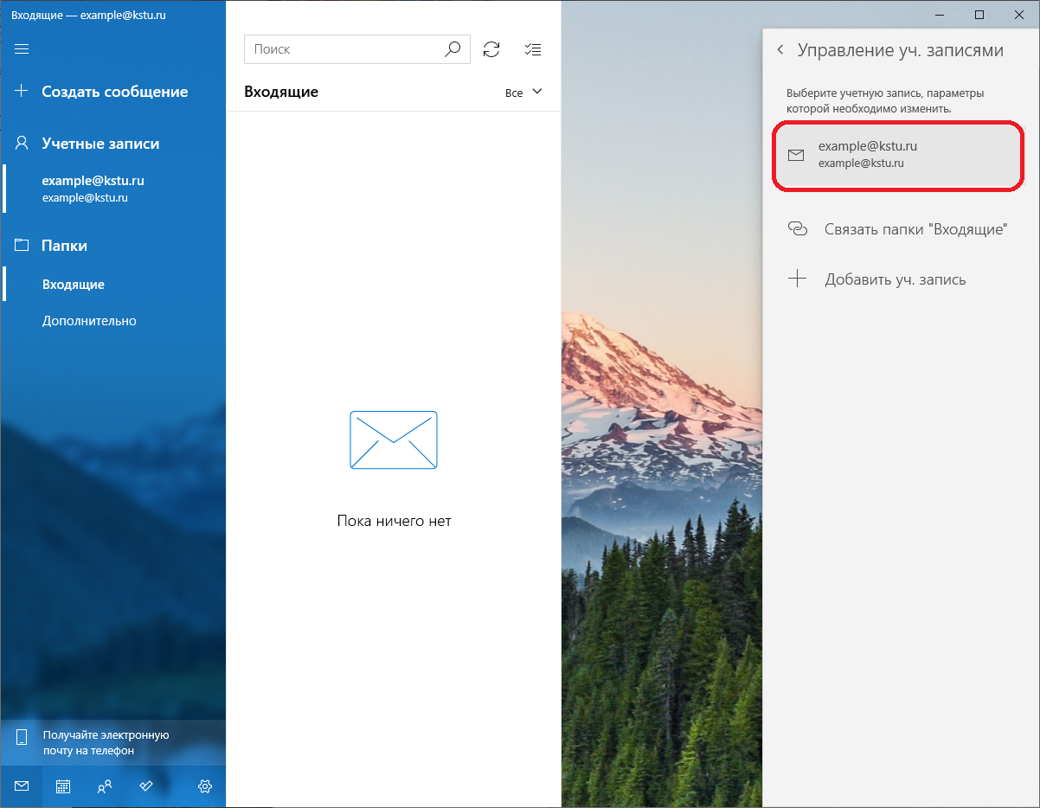Image resolution: width=1040 pixels, height=808 pixels.
Task: Sync this view with refresh icon
Action: click(491, 49)
